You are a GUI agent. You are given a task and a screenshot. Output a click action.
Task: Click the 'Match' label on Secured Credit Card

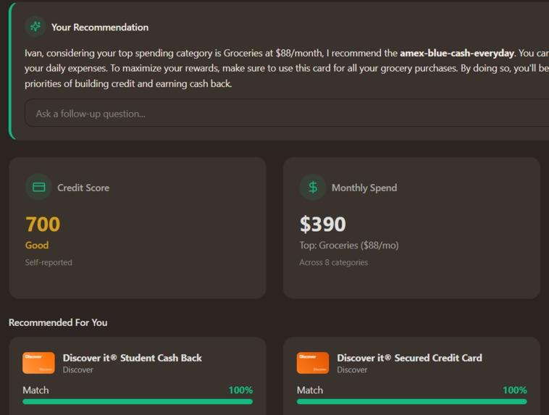coord(310,390)
